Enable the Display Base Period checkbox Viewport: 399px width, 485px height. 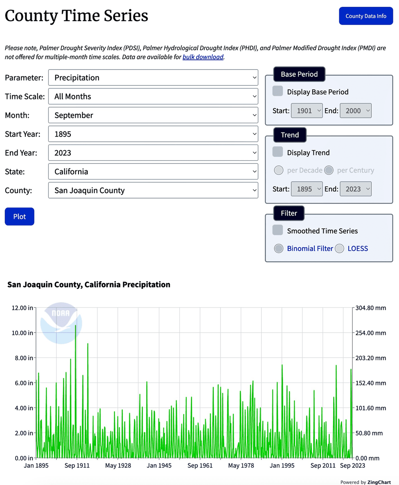pos(278,91)
